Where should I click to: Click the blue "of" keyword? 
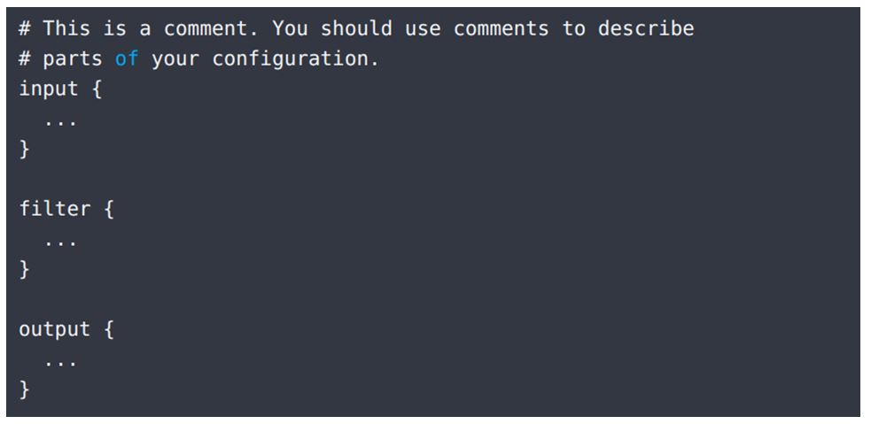click(x=127, y=59)
